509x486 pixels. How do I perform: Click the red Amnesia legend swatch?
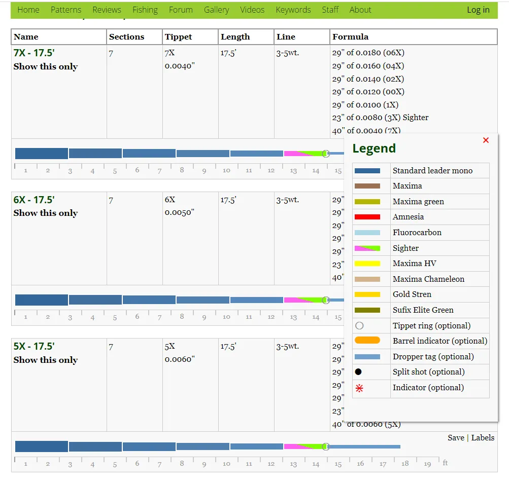[x=367, y=217]
